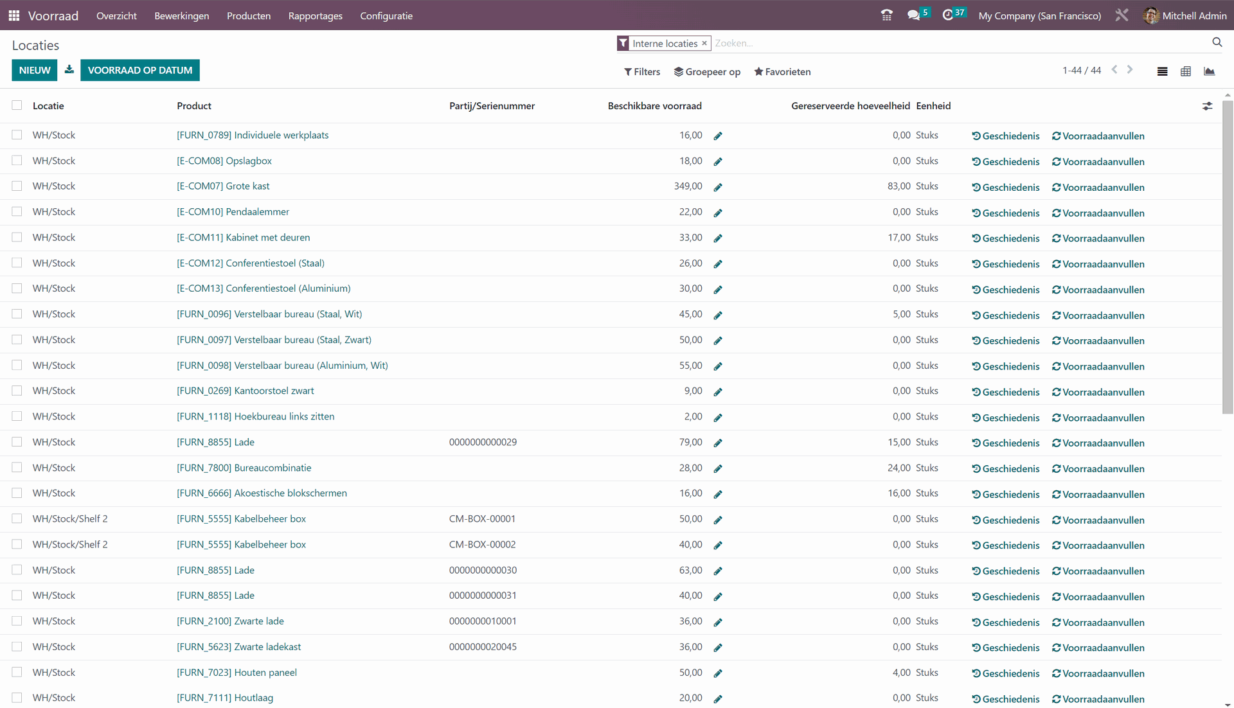Image resolution: width=1234 pixels, height=708 pixels.
Task: Sort by Locatie column header
Action: tap(48, 106)
